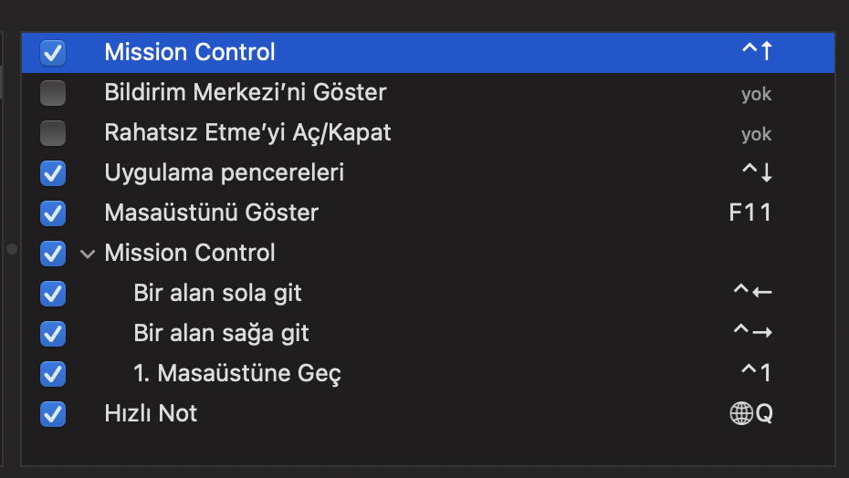Select the 1. Masaüstüne Geç row
The height and width of the screenshot is (478, 849).
tap(428, 373)
